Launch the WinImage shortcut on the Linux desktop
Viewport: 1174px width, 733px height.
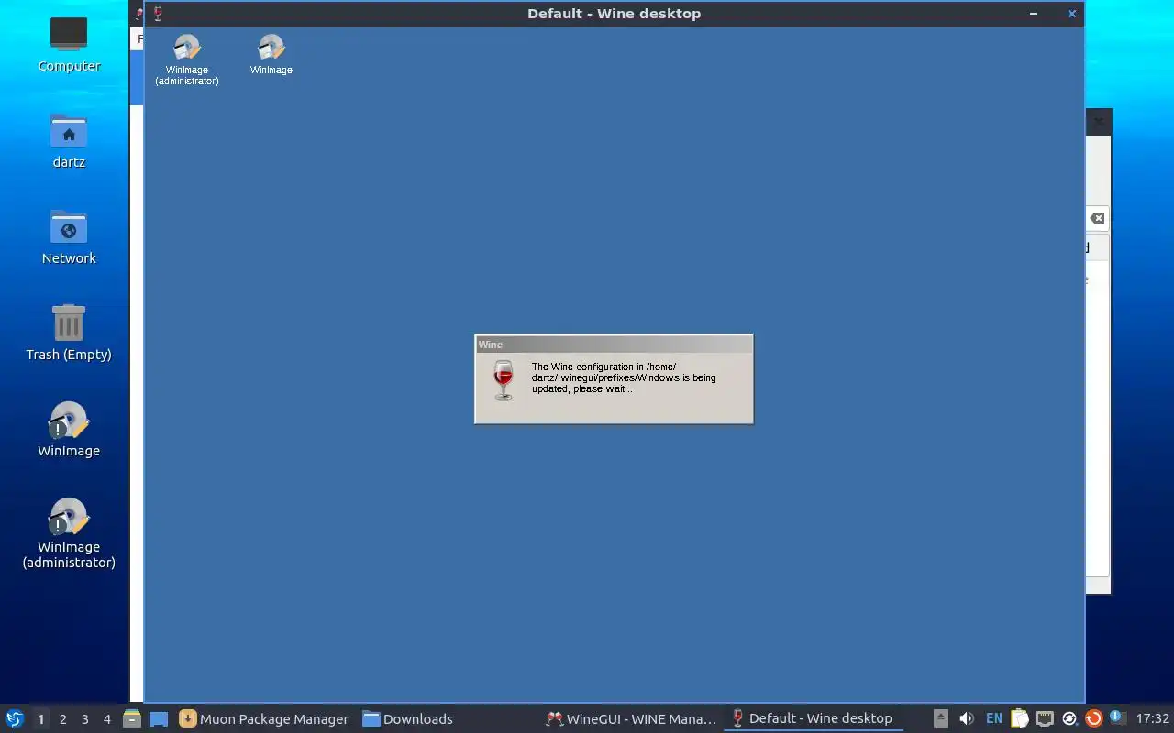69,430
